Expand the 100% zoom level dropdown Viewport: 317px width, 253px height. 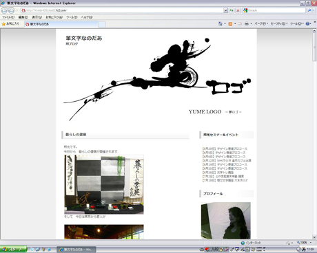(x=305, y=243)
